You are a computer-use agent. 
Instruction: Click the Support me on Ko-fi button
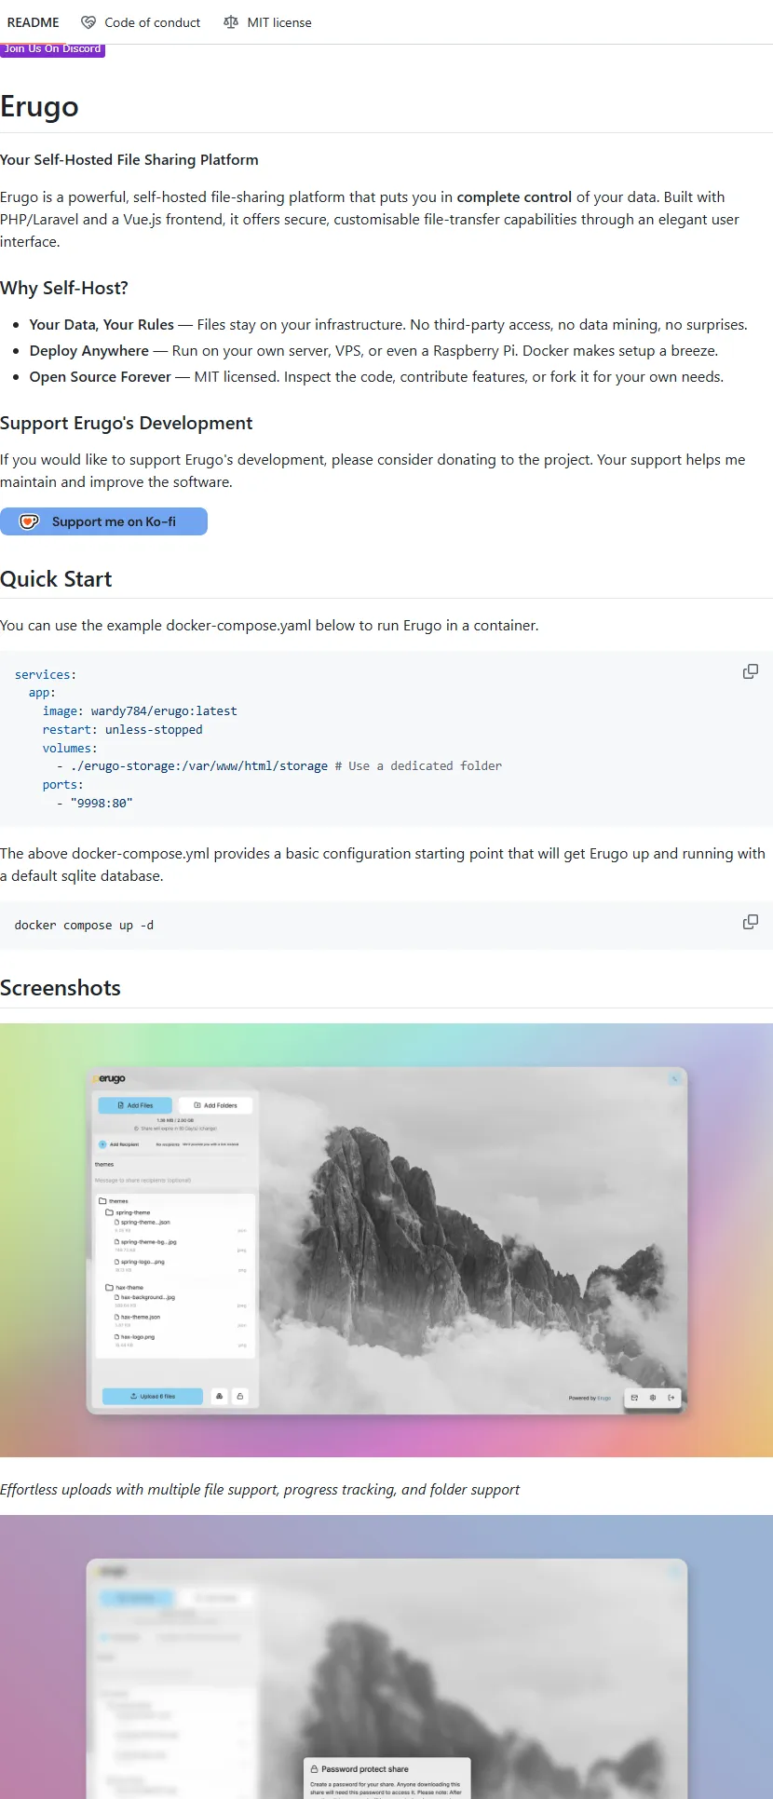[103, 521]
